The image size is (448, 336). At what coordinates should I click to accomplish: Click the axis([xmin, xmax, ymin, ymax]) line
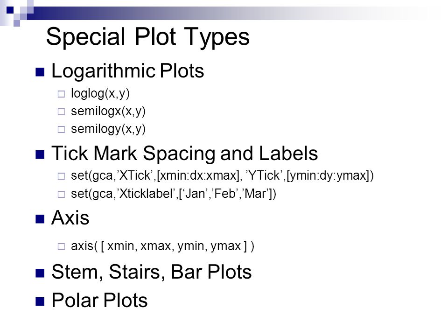162,246
